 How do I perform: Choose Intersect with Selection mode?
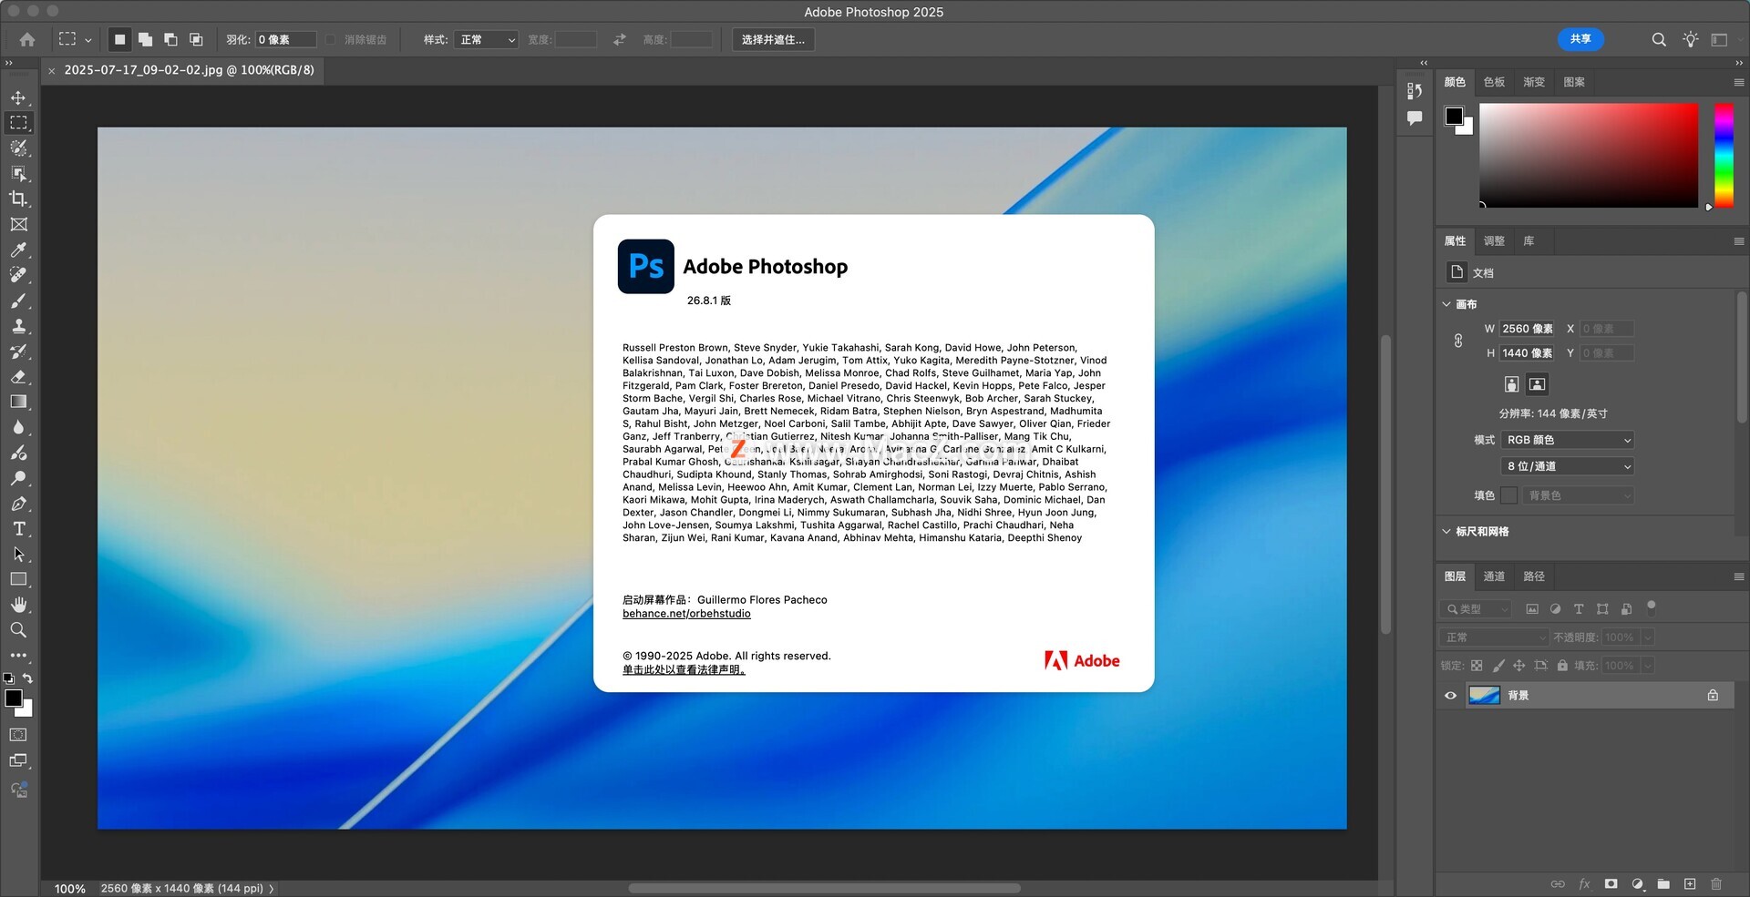click(196, 39)
